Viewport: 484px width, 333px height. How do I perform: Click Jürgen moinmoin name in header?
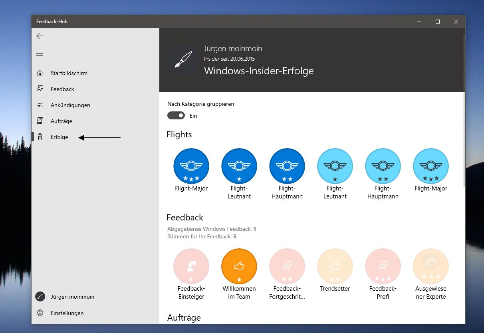click(x=233, y=49)
